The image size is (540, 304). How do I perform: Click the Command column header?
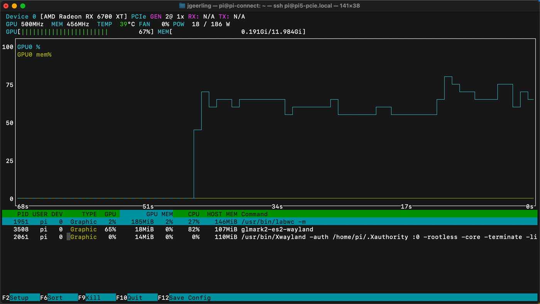click(255, 214)
